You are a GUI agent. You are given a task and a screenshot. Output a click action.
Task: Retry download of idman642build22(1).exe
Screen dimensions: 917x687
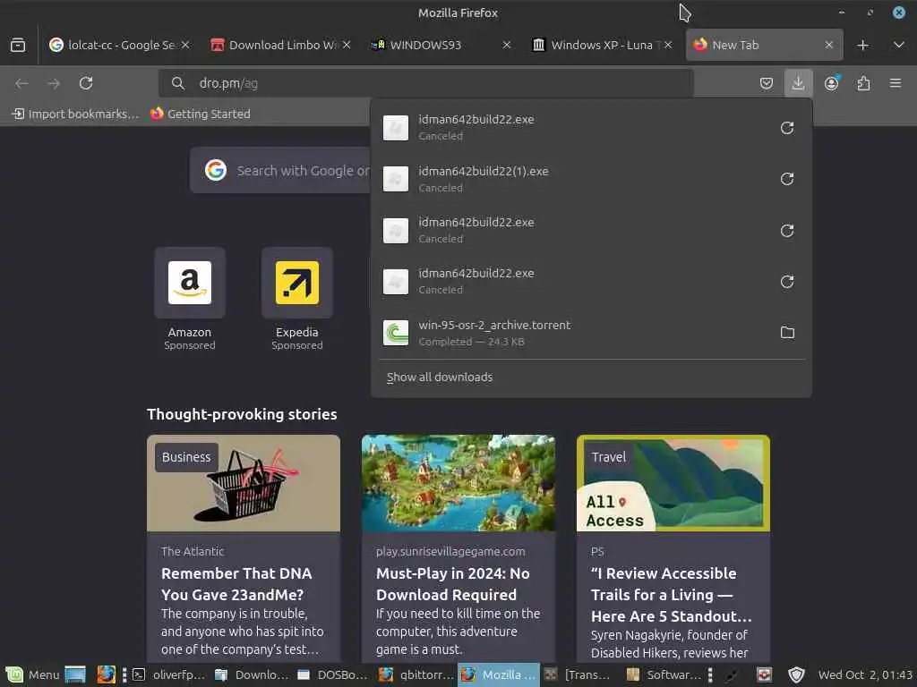click(x=787, y=179)
